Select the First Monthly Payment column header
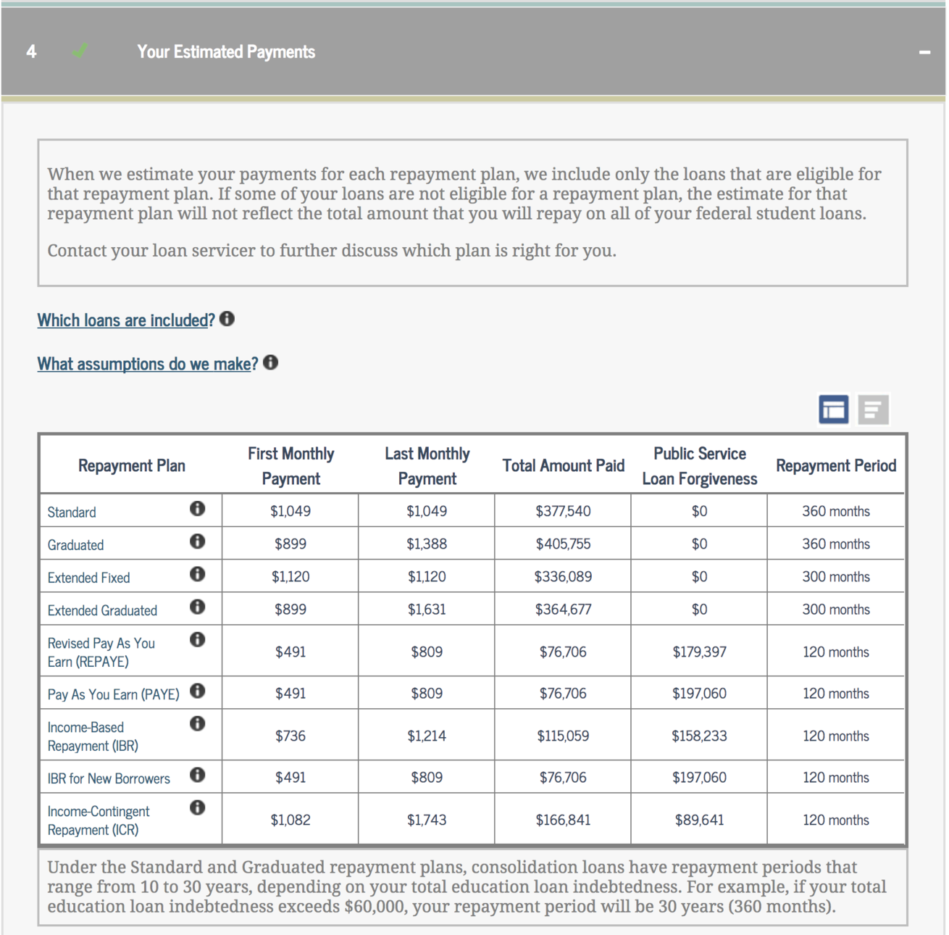 pos(290,466)
